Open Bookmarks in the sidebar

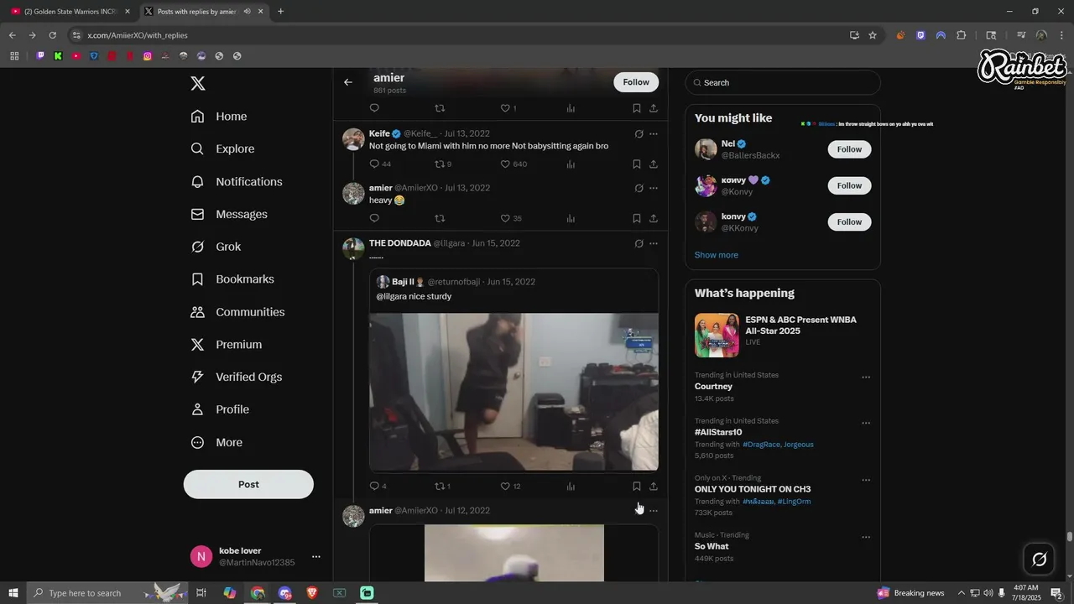coord(232,279)
